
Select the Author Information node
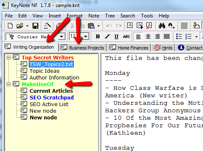point(54,77)
